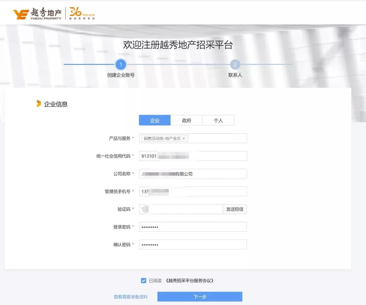Viewport: 366px width, 305px height.
Task: Click the 下一步 button
Action: (x=200, y=297)
